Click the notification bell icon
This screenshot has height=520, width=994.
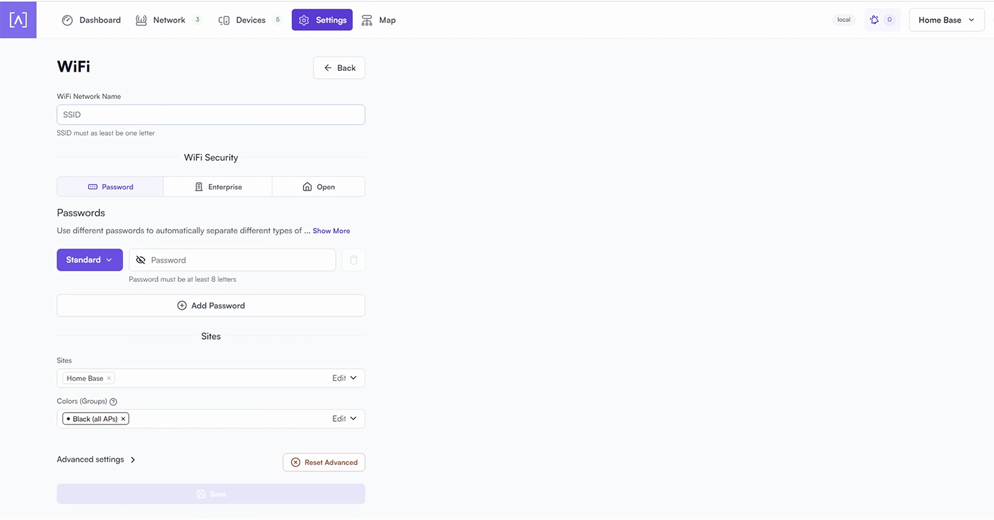(x=875, y=20)
